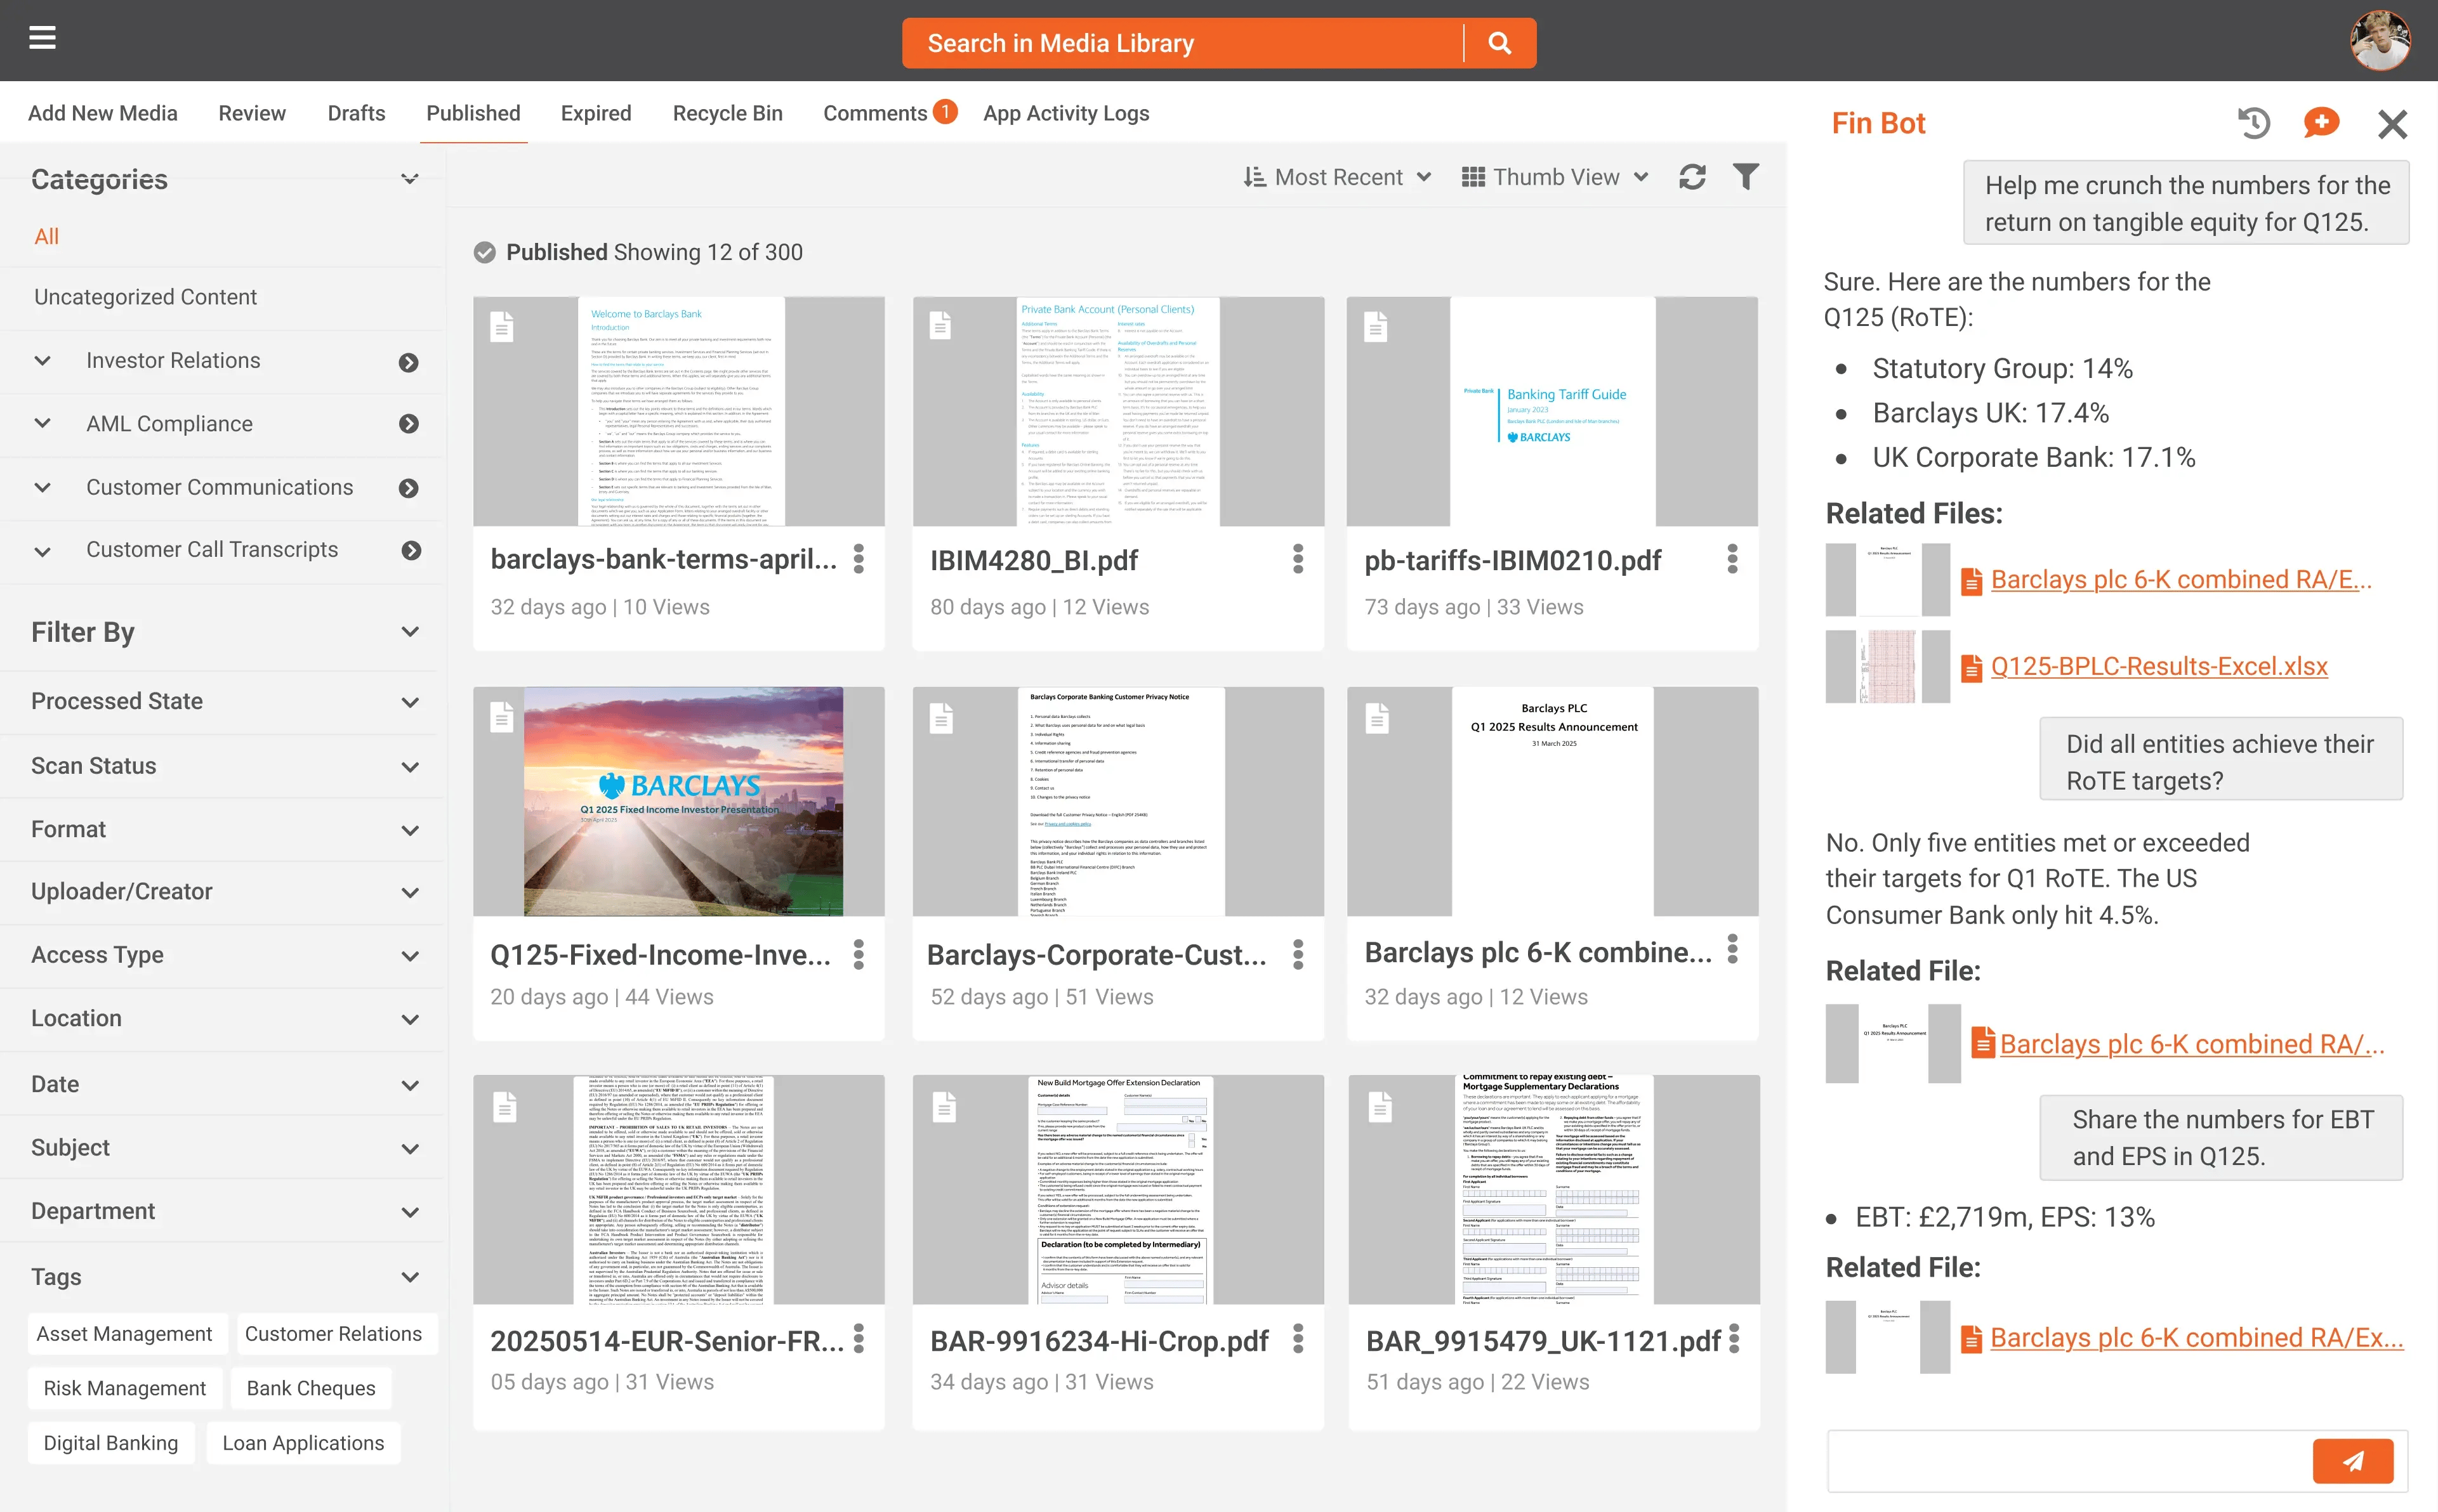Expand Customer Communications subcategories
Screen dimensions: 2438x1512
coord(42,487)
